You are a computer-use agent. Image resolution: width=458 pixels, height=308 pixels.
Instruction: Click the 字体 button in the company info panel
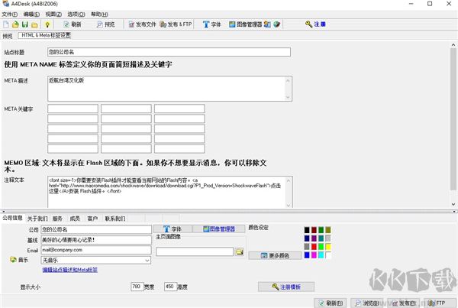tap(173, 229)
